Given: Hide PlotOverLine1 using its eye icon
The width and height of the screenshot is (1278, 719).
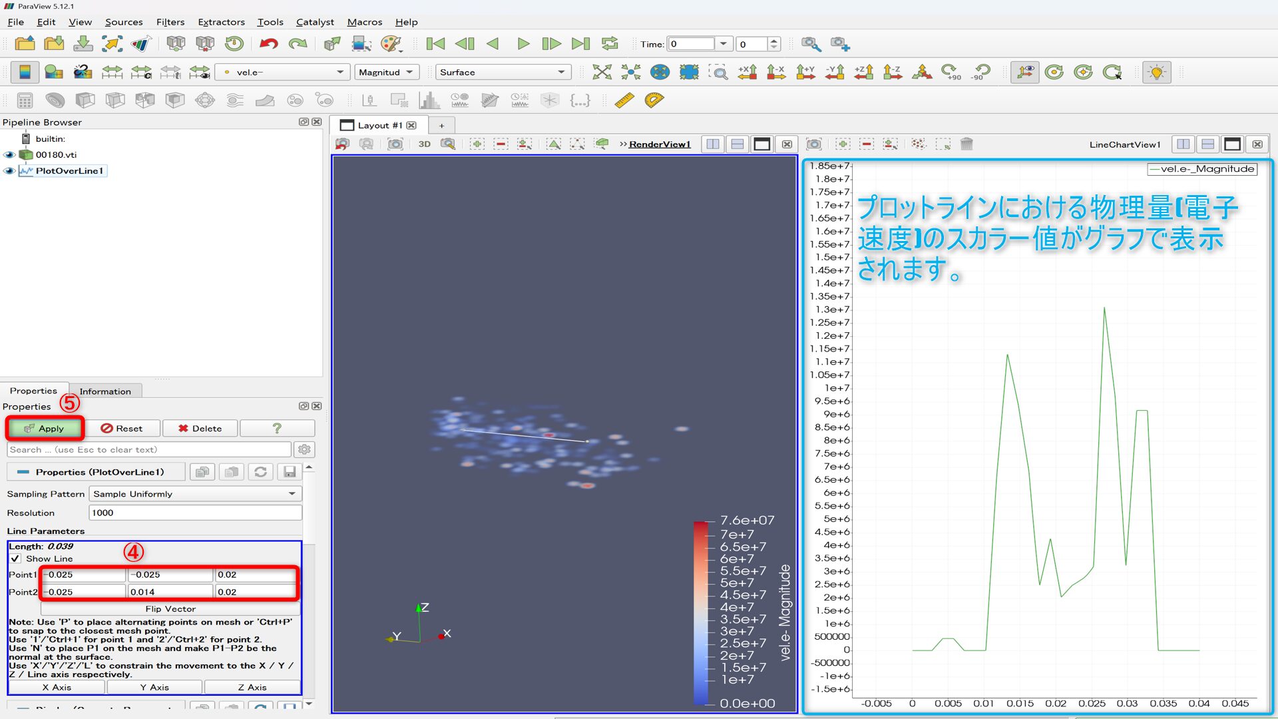Looking at the screenshot, I should pos(9,170).
